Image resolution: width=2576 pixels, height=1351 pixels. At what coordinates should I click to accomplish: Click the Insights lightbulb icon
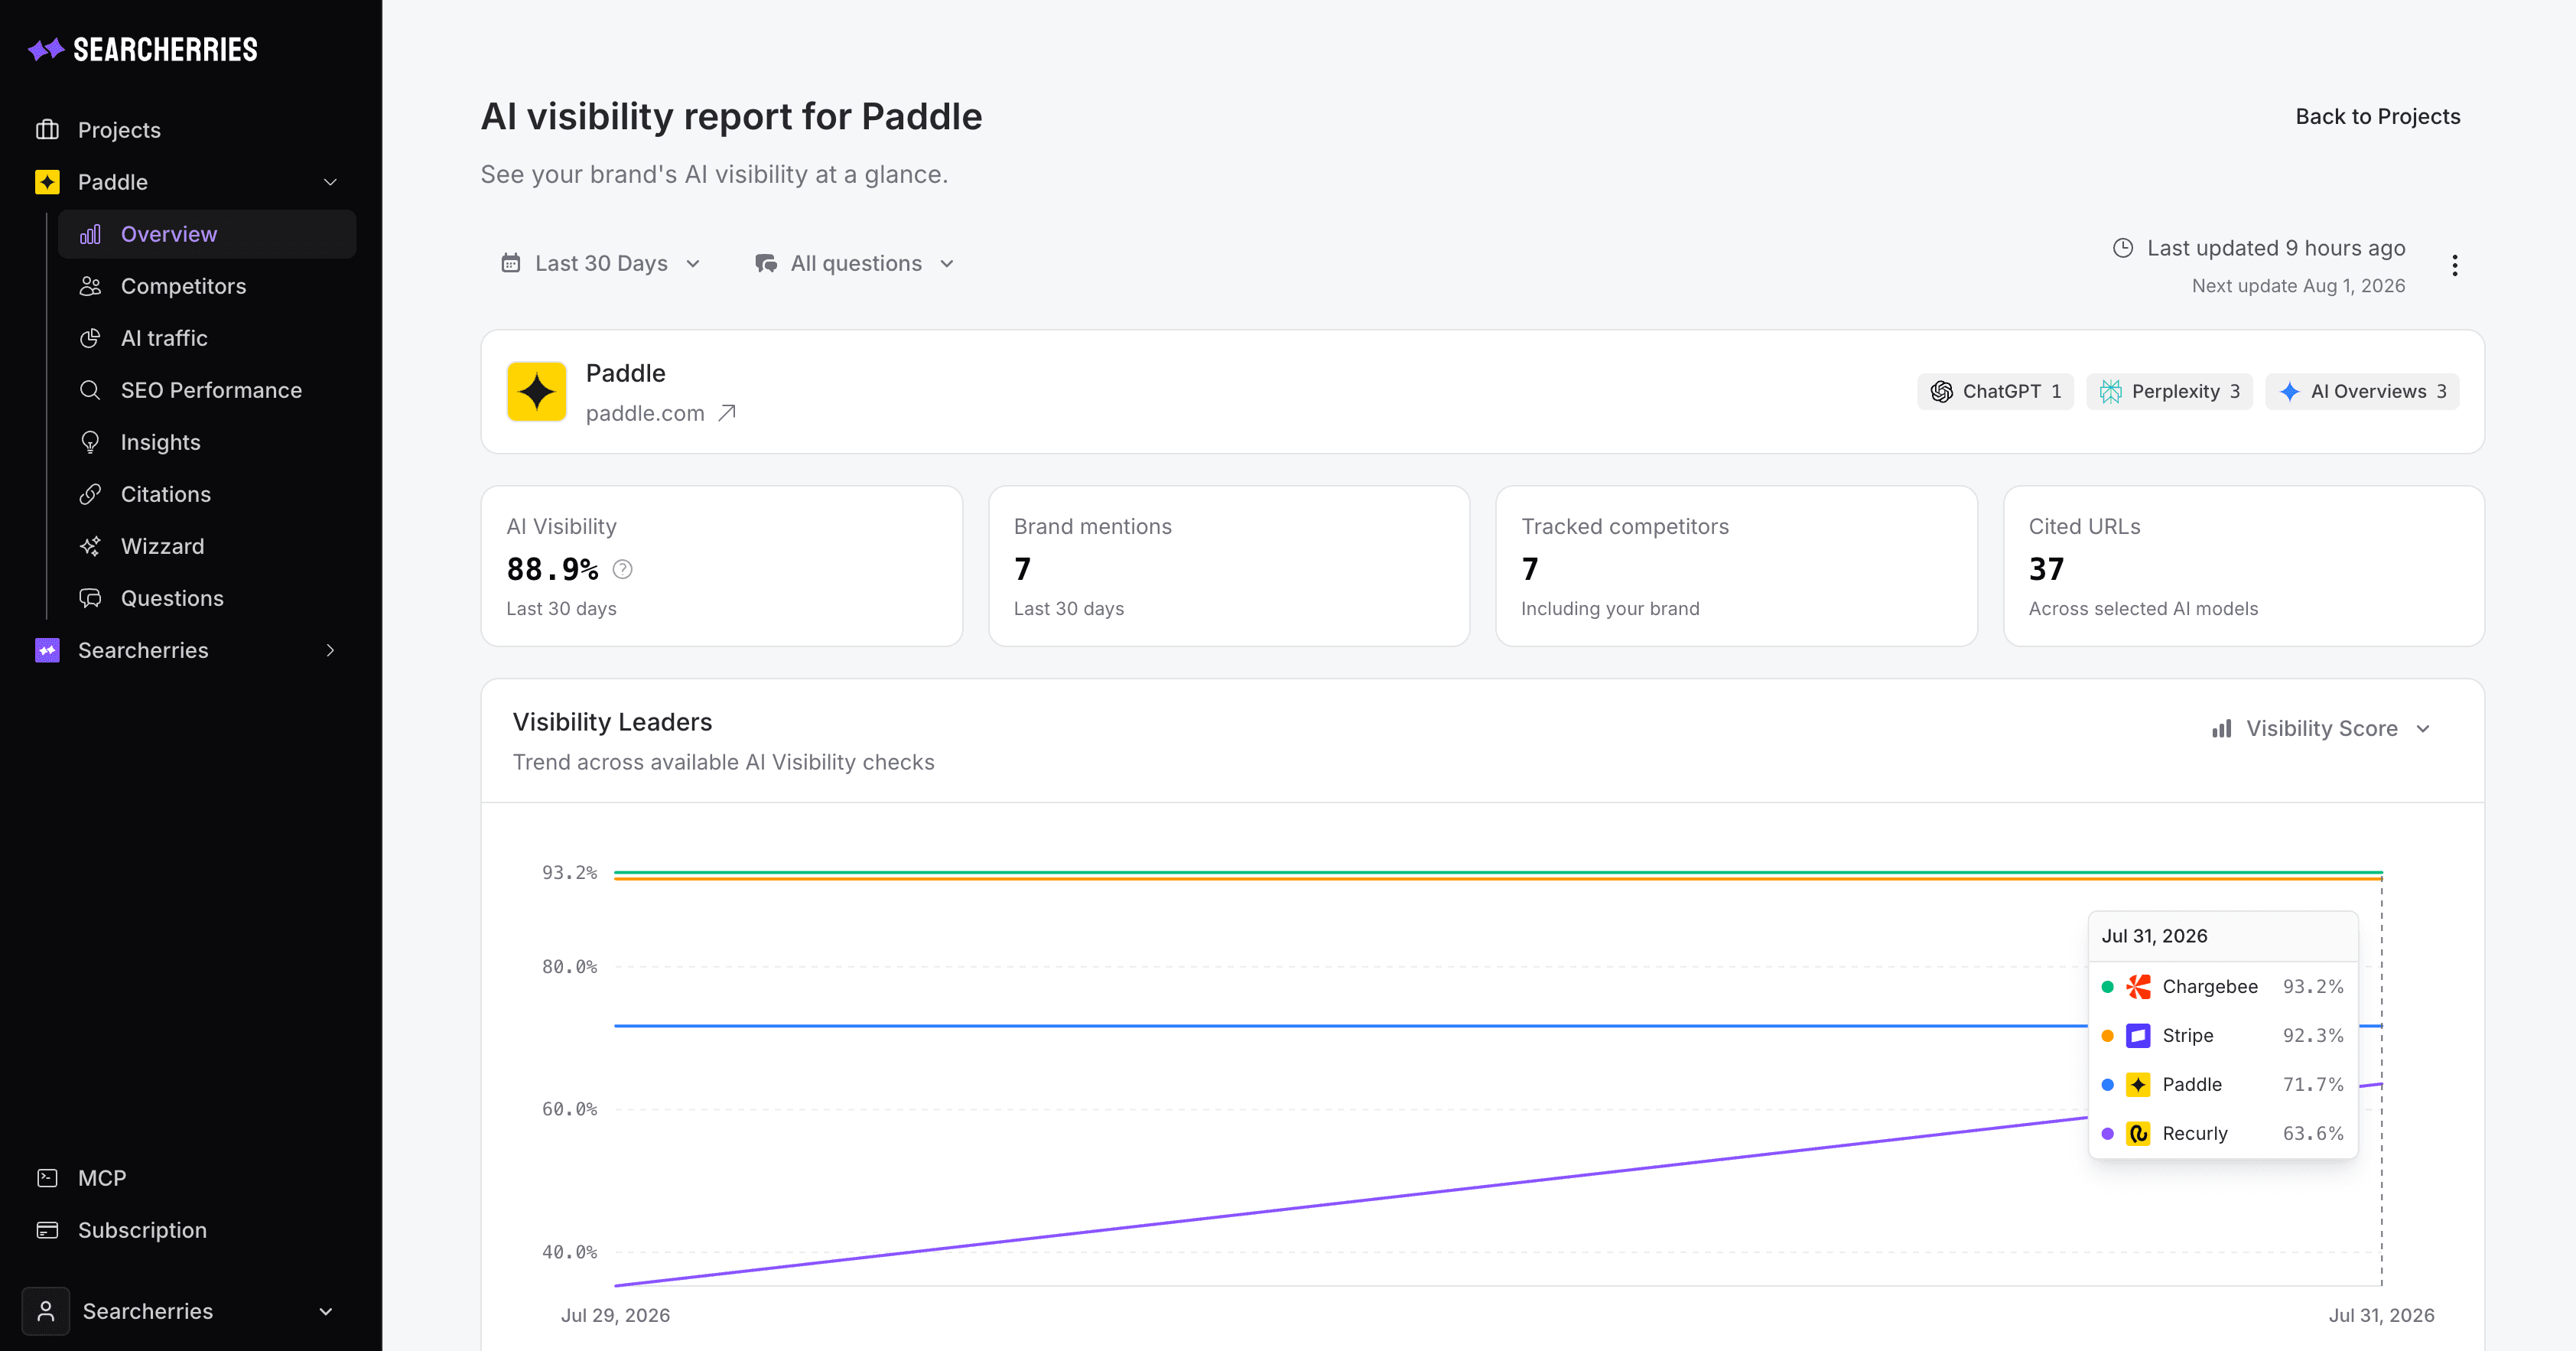coord(90,442)
